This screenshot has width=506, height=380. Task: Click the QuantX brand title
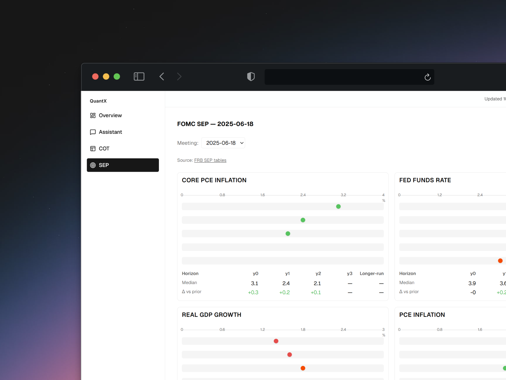tap(98, 101)
